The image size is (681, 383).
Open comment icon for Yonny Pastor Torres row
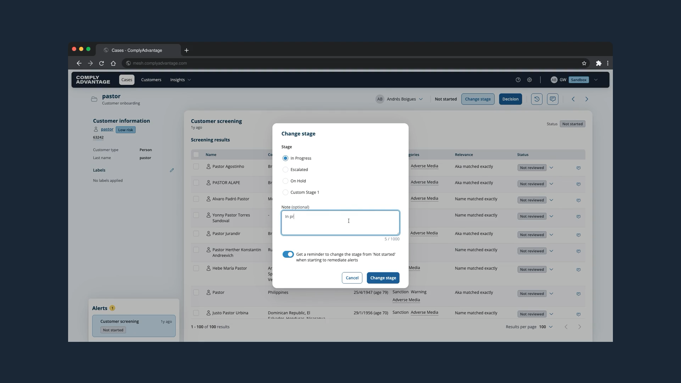(x=578, y=217)
